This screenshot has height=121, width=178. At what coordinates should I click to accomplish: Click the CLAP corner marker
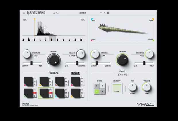153,19
